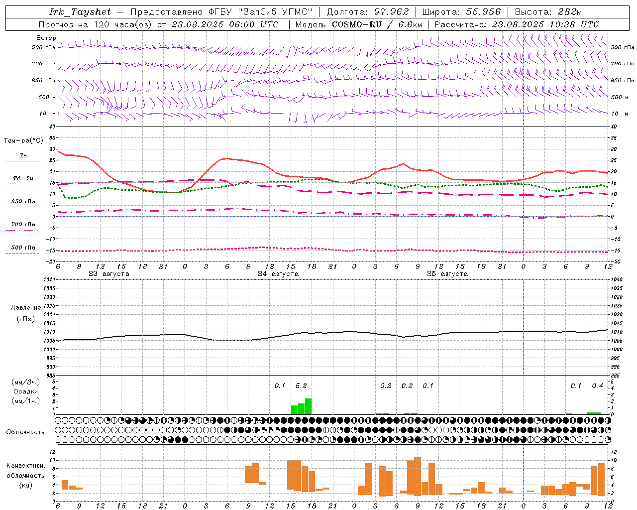
Task: Click the Тем-ра(°C) axis title
Action: point(24,141)
